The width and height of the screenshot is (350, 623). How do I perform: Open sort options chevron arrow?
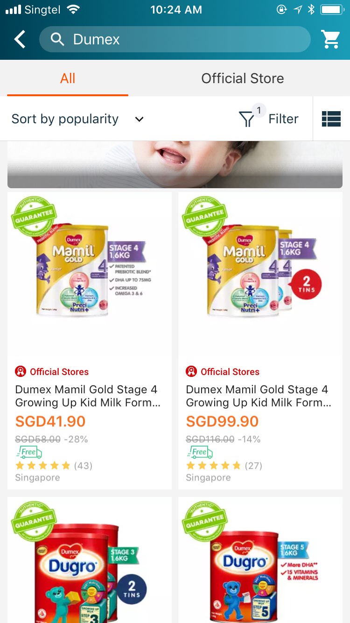pyautogui.click(x=139, y=119)
